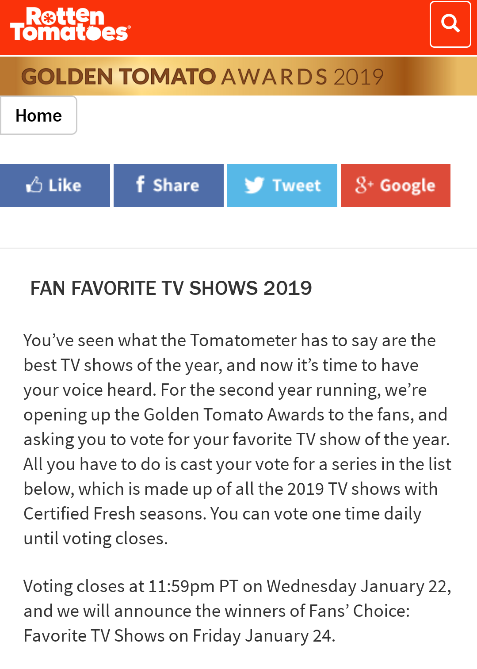Click the 2019 year in the awards banner

point(359,77)
